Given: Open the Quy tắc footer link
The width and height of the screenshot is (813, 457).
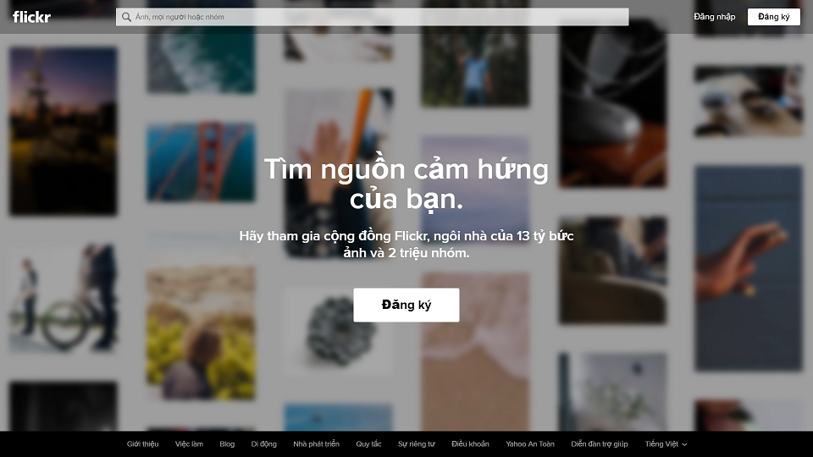Looking at the screenshot, I should pyautogui.click(x=368, y=444).
